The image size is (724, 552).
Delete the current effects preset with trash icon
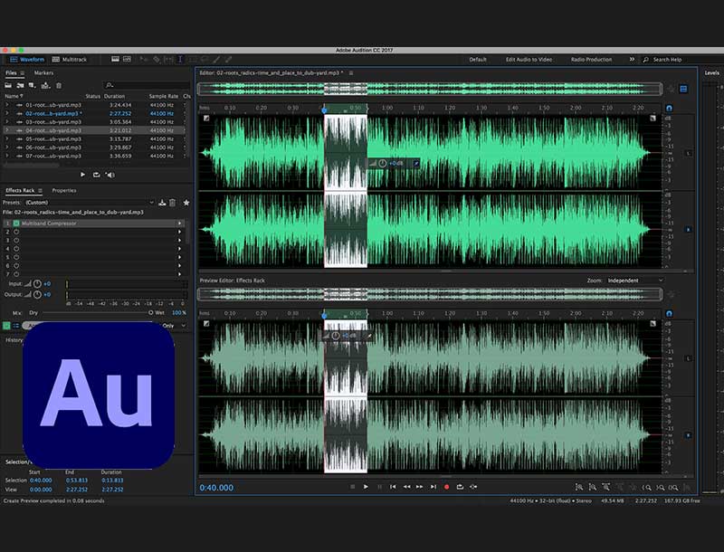coord(172,203)
